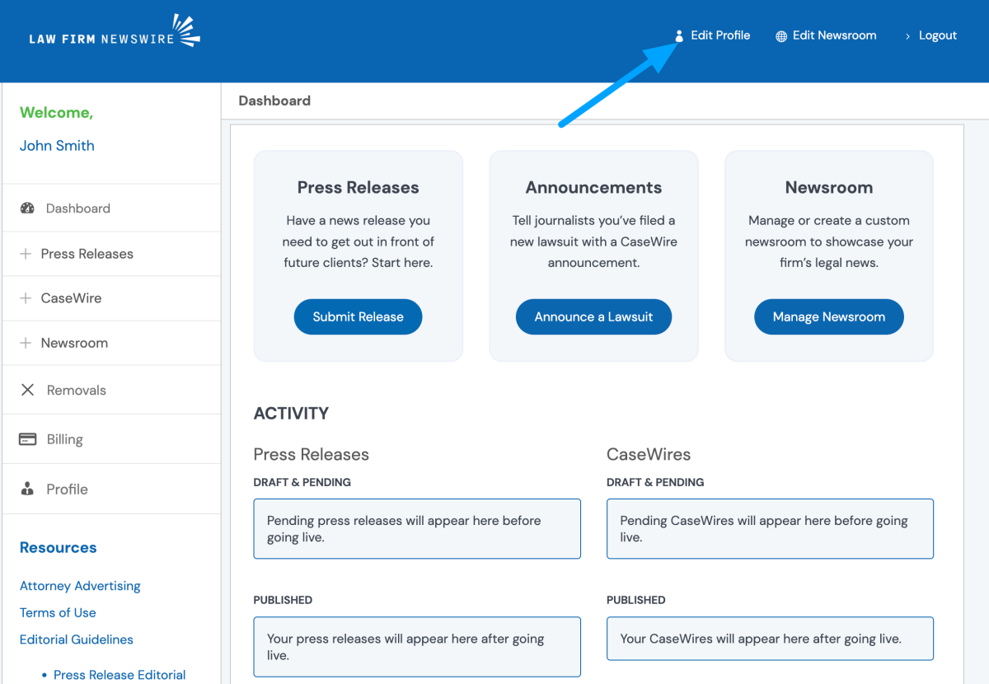989x684 pixels.
Task: Click the X icon beside Removals
Action: 24,389
